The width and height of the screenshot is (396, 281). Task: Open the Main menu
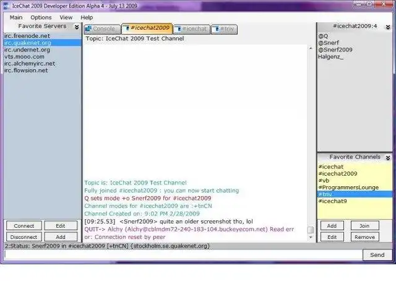tap(16, 17)
